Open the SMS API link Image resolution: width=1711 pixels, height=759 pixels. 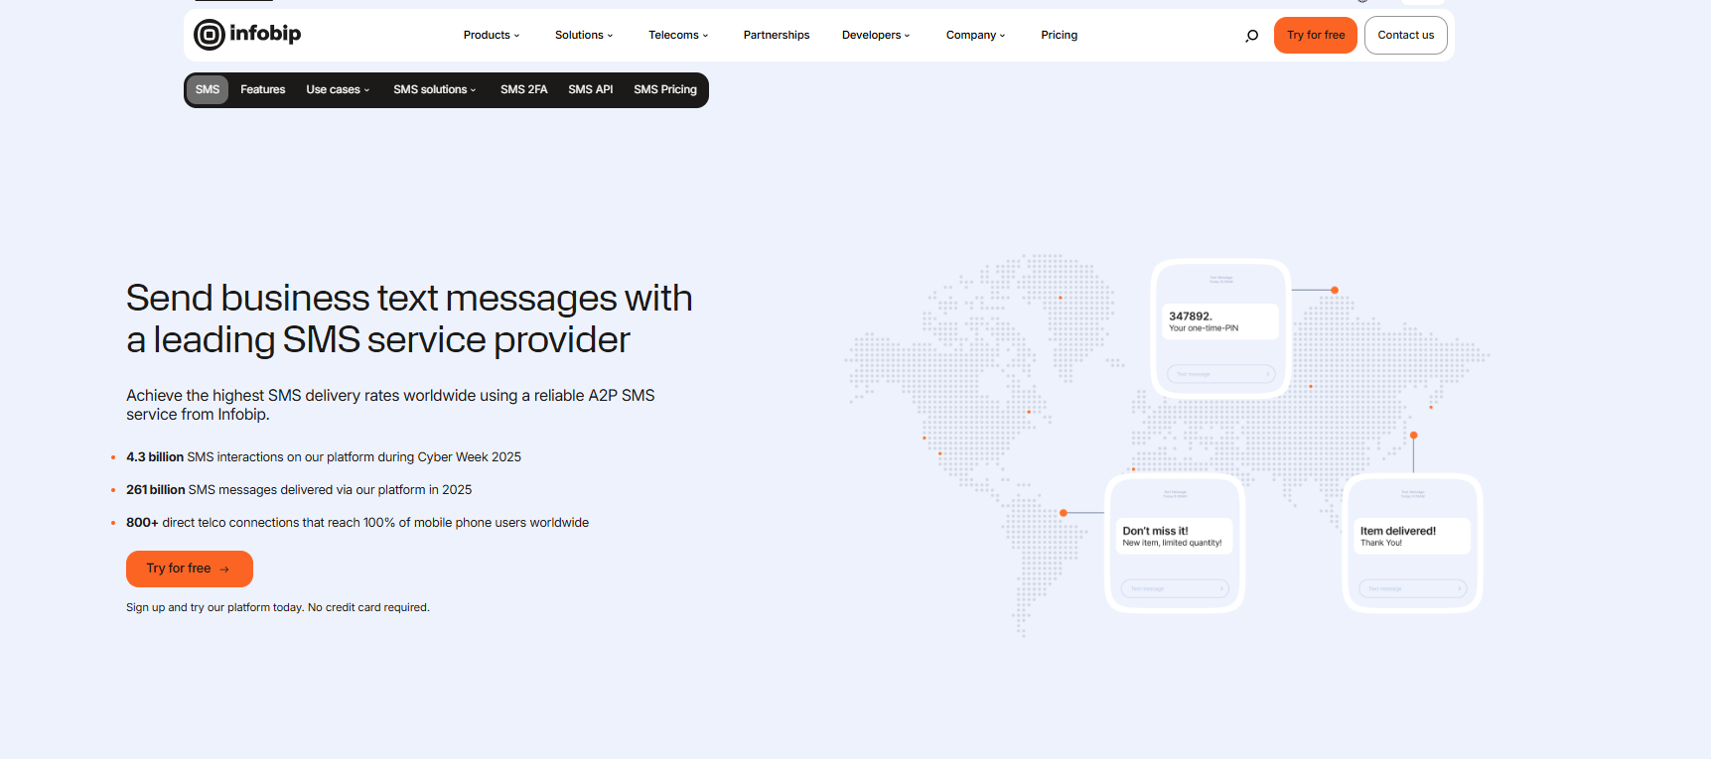pos(590,89)
